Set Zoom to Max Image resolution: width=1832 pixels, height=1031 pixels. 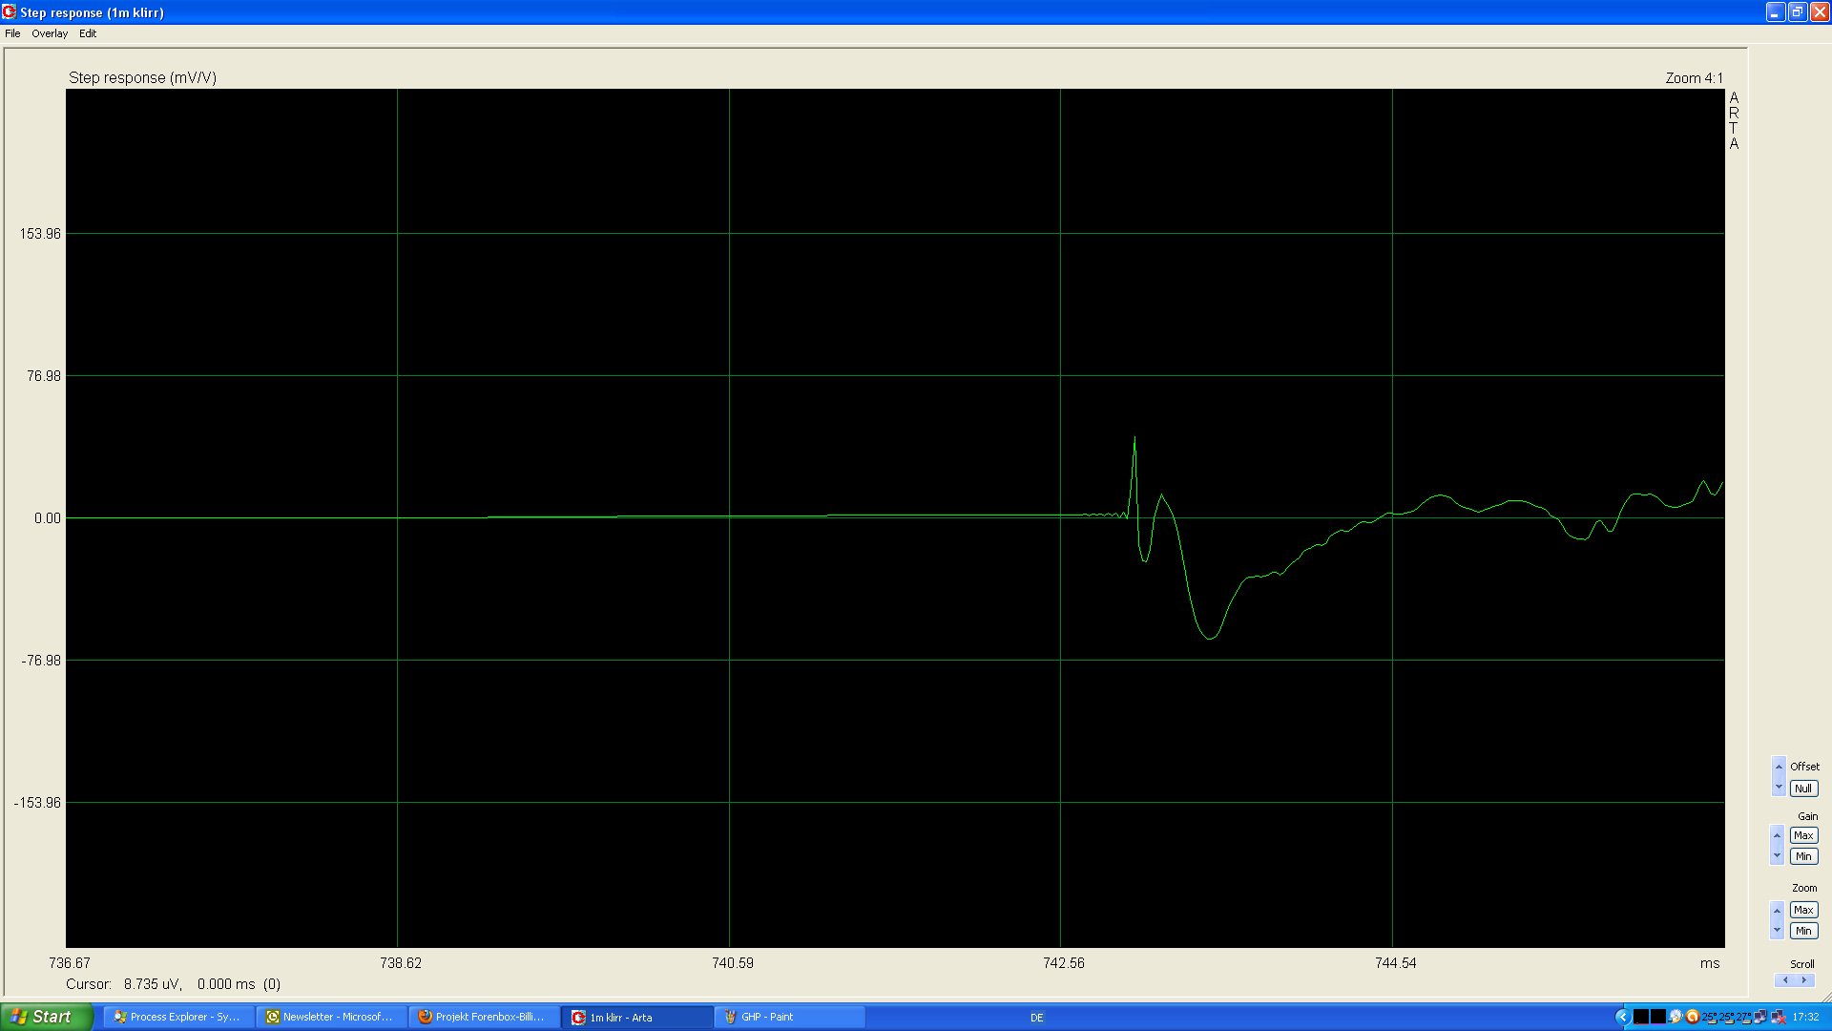pyautogui.click(x=1802, y=910)
